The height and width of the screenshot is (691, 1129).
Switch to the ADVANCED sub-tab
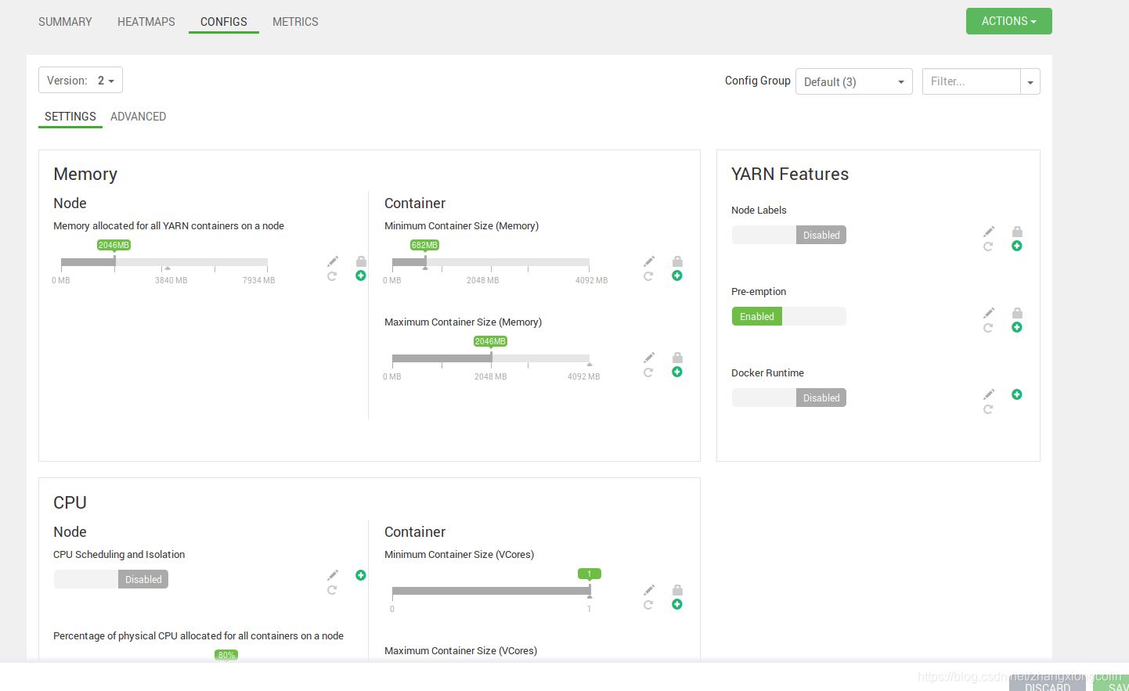point(138,117)
